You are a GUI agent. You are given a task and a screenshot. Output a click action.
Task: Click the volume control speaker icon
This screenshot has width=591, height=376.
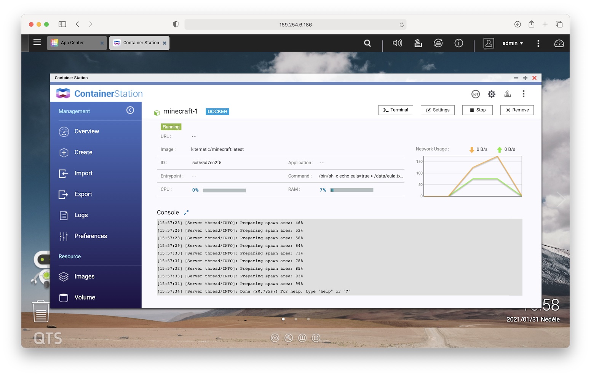tap(397, 43)
